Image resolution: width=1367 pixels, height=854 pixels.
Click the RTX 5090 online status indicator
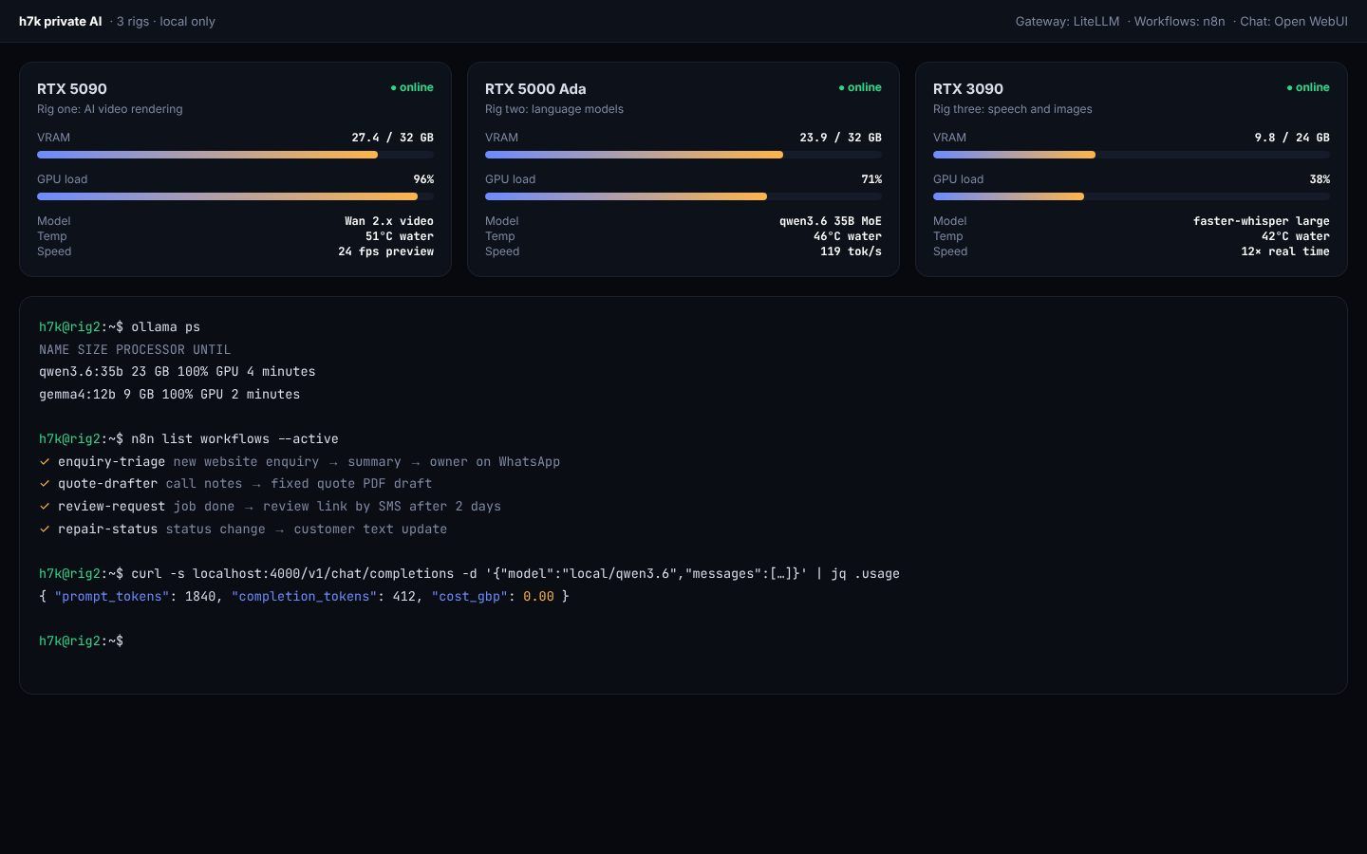click(x=412, y=87)
